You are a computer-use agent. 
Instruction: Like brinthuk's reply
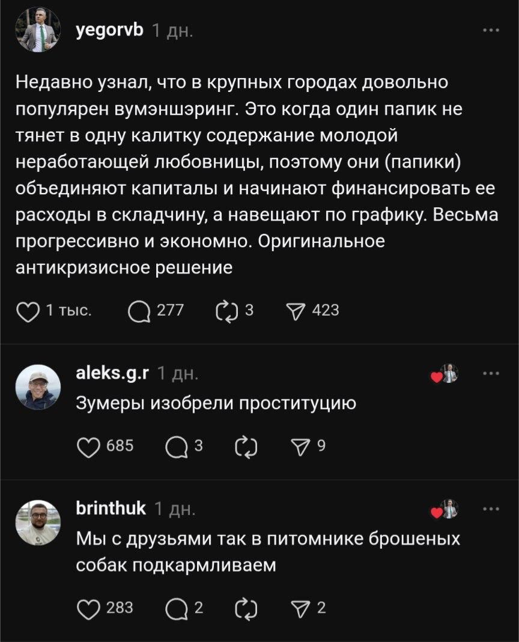click(90, 609)
